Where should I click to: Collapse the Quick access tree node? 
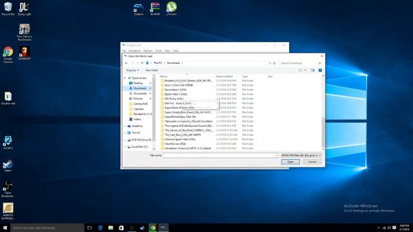tap(125, 78)
